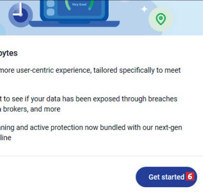203x193 pixels.
Task: Click the "line" text fragment at bottom
Action: [6, 138]
